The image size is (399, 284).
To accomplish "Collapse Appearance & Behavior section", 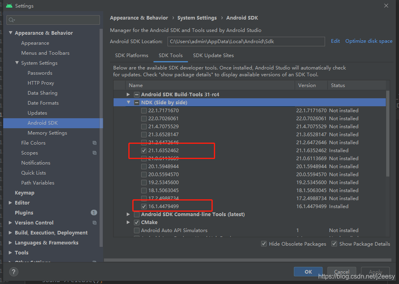I will tap(10, 33).
